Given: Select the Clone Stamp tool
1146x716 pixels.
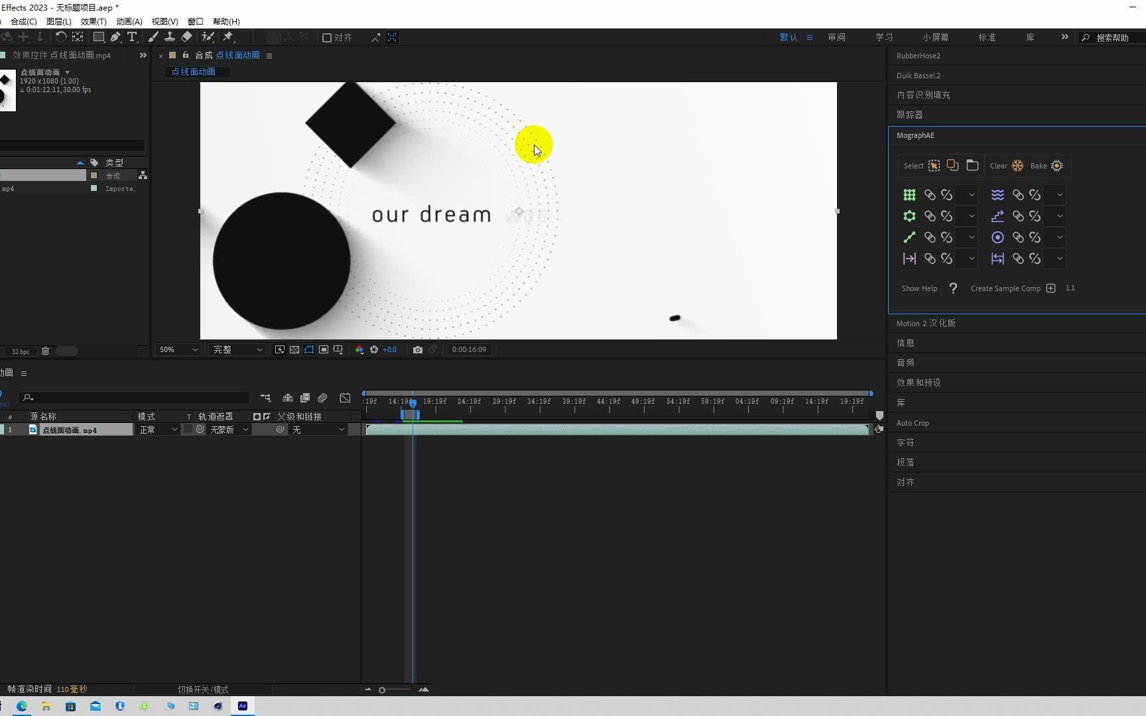Looking at the screenshot, I should (x=170, y=37).
